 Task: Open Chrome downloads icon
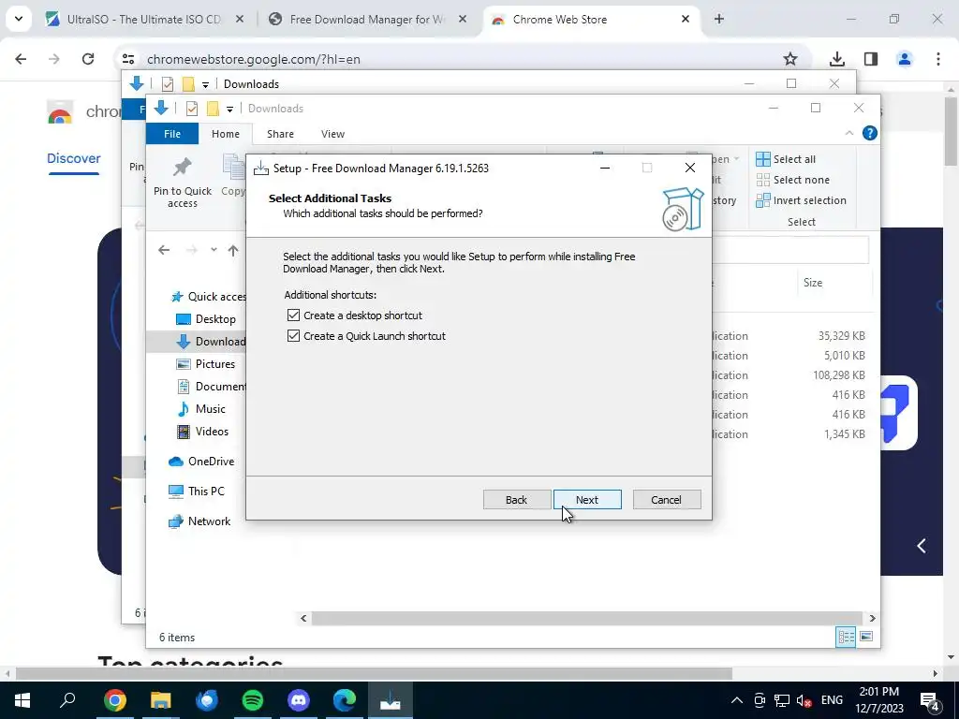pyautogui.click(x=837, y=59)
